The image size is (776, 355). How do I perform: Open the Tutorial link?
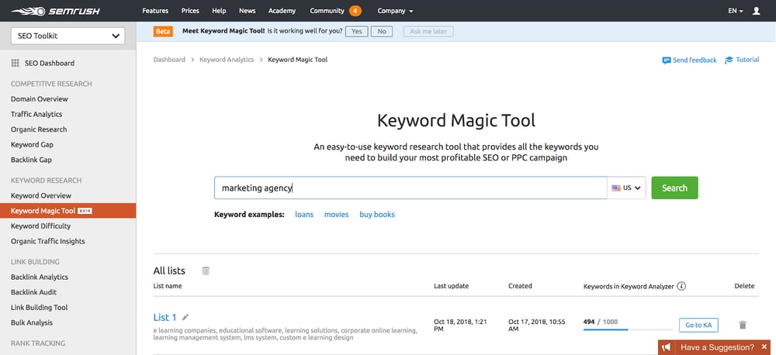[747, 60]
